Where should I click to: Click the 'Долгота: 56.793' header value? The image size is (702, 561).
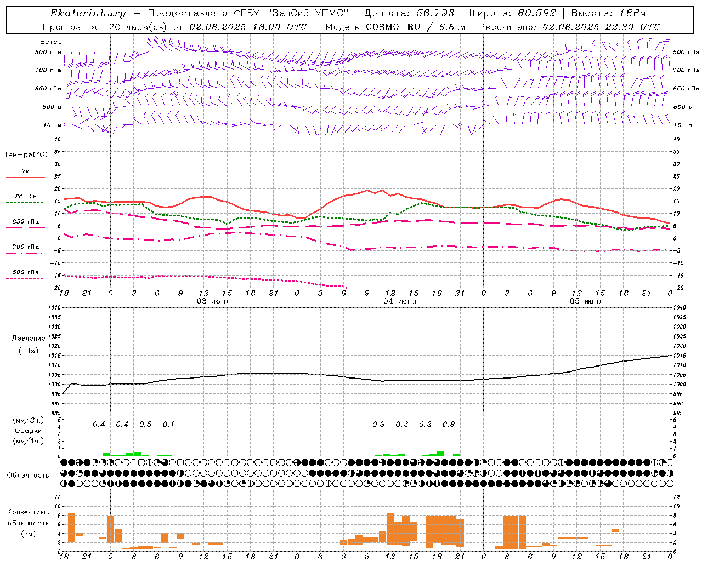(x=409, y=13)
